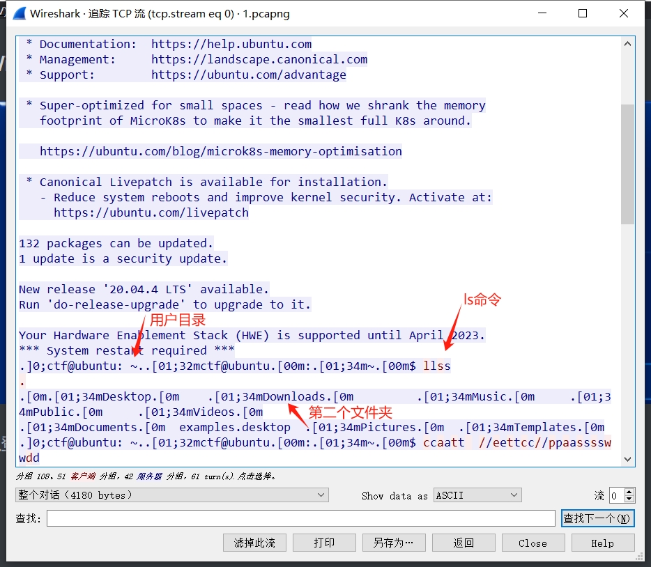This screenshot has height=567, width=651.
Task: Click the red 'llss' command text
Action: coord(437,366)
